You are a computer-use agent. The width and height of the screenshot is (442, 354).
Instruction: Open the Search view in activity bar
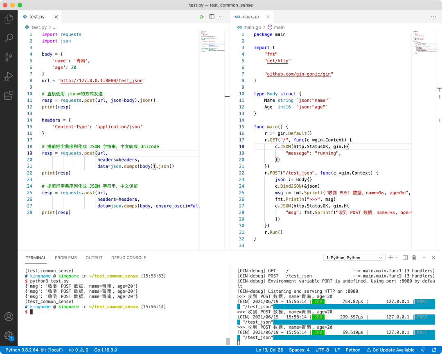(x=9, y=38)
